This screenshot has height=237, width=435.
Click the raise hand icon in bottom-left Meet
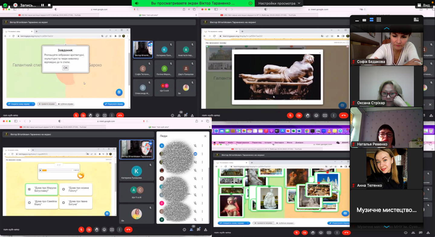[x=97, y=229]
